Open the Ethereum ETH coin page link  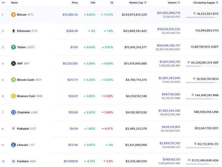pos(27,31)
